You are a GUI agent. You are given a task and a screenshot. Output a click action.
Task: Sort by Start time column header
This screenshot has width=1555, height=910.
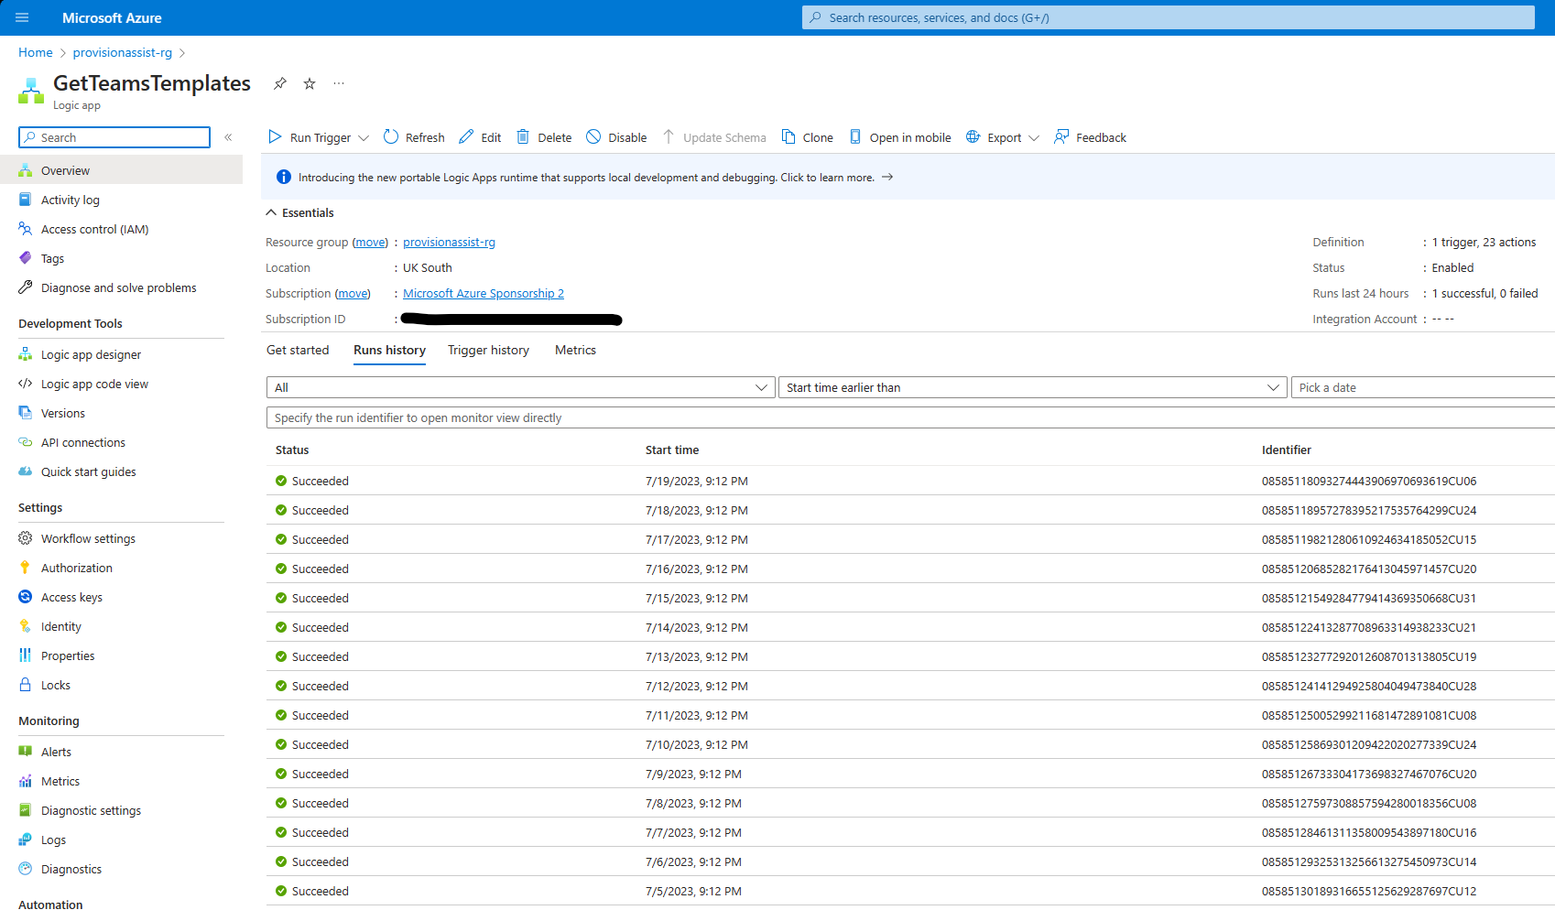tap(672, 450)
